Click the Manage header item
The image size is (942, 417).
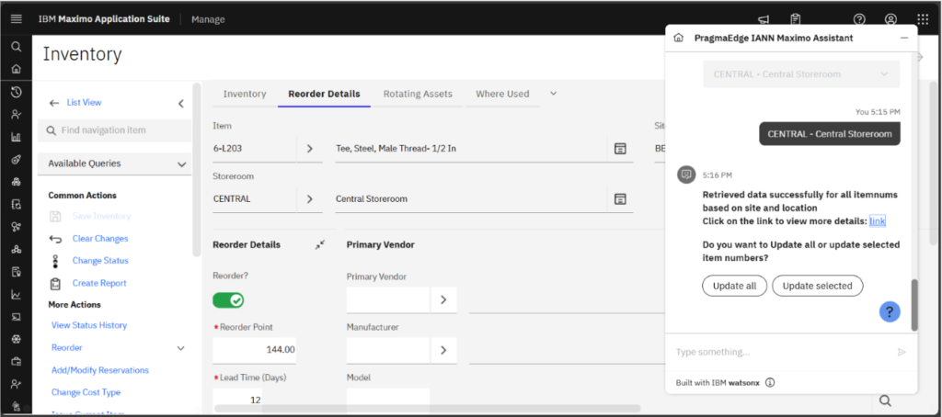(x=208, y=19)
